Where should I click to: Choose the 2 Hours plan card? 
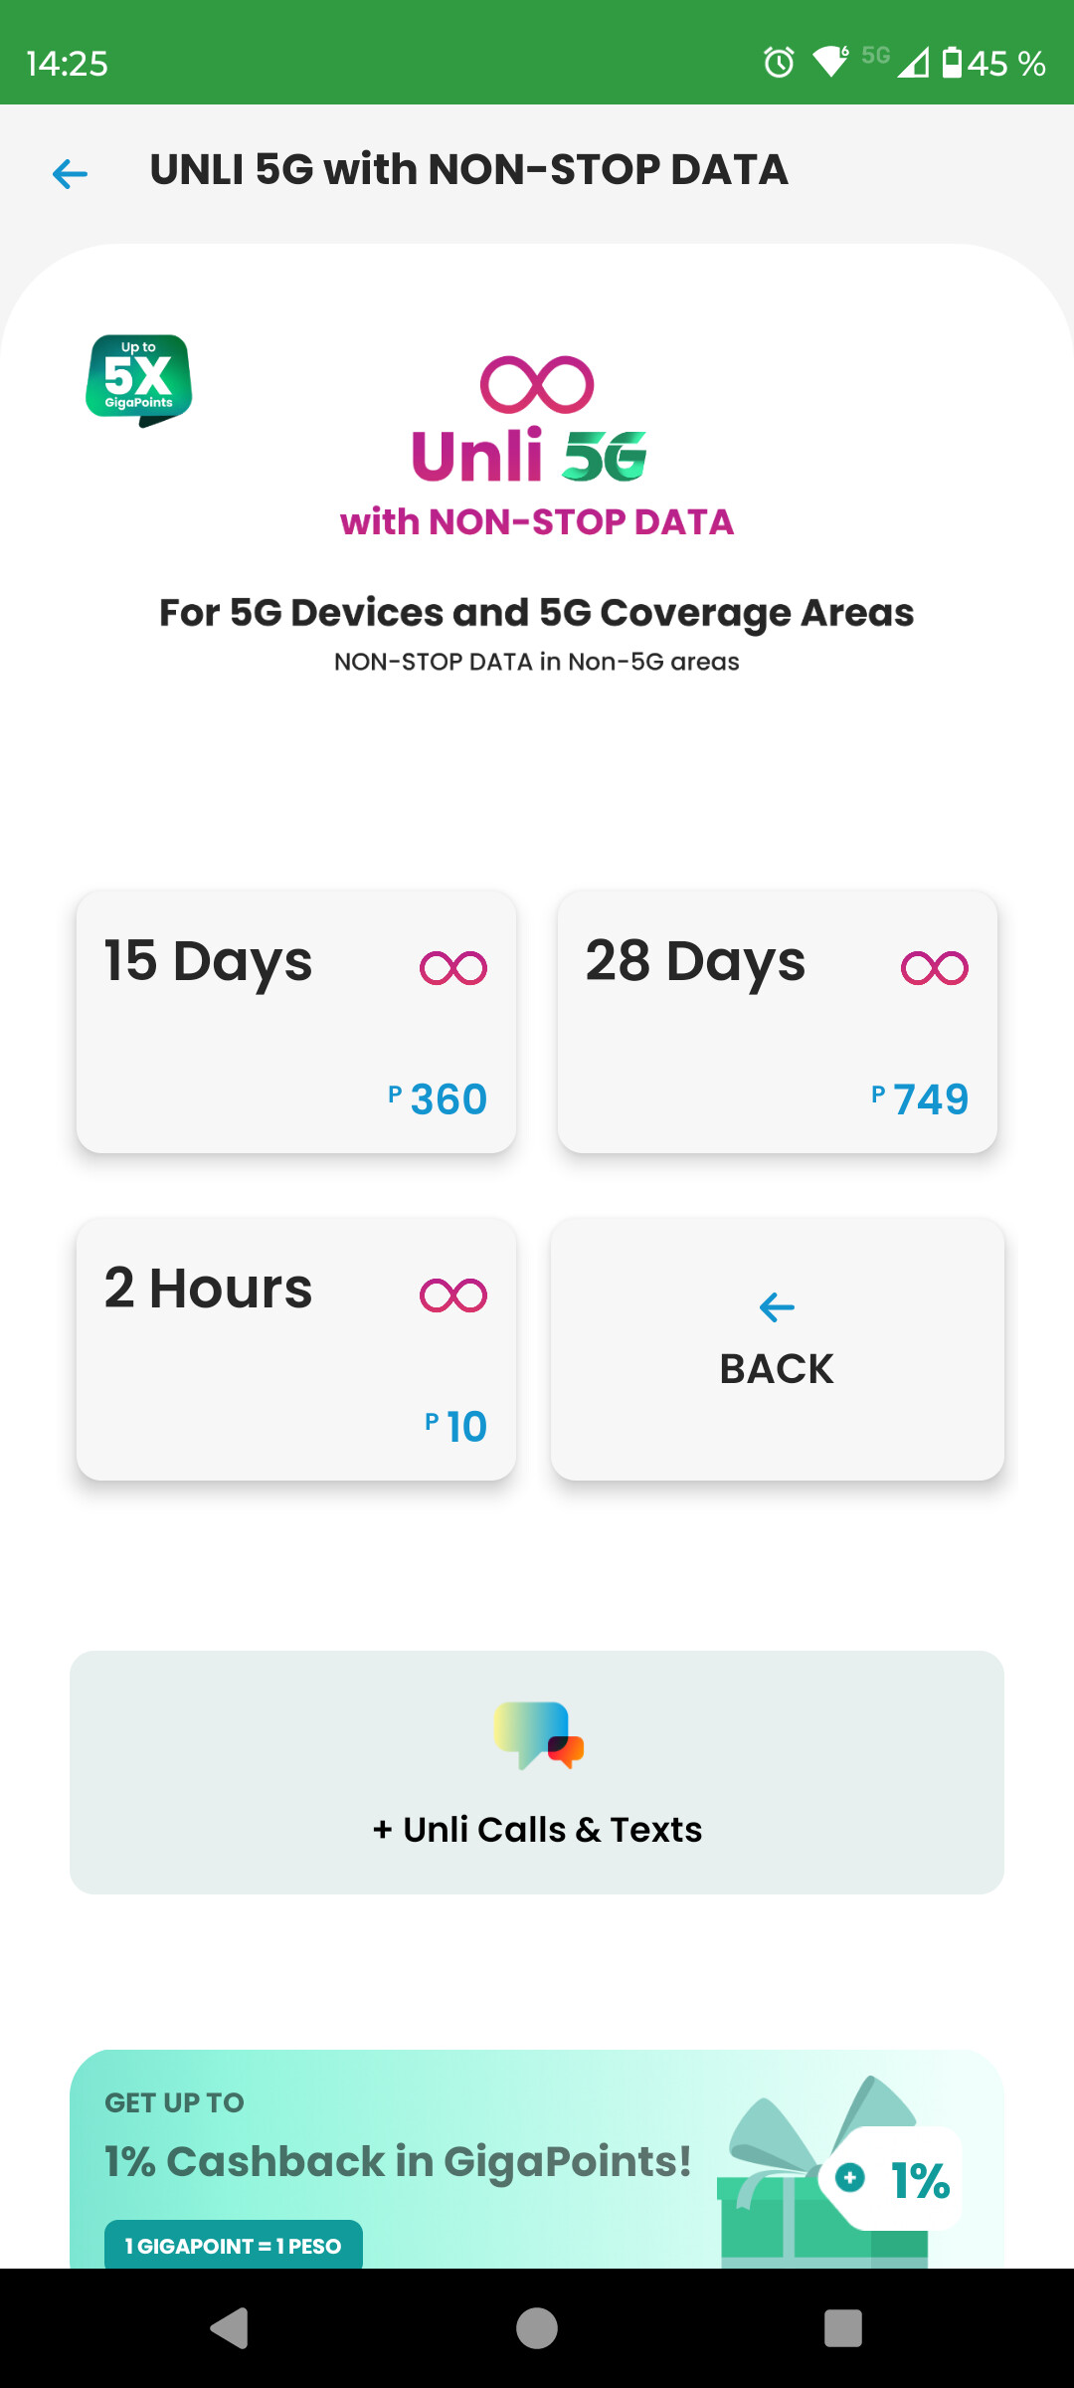(296, 1349)
